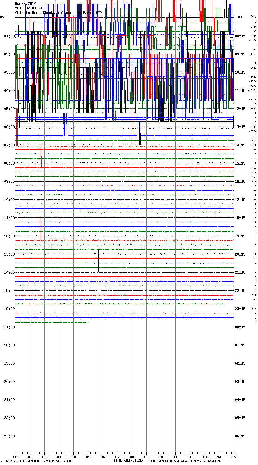This screenshot has width=258, height=465.
Task: Select the 17:00 MST hour label
Action: pos(9,327)
